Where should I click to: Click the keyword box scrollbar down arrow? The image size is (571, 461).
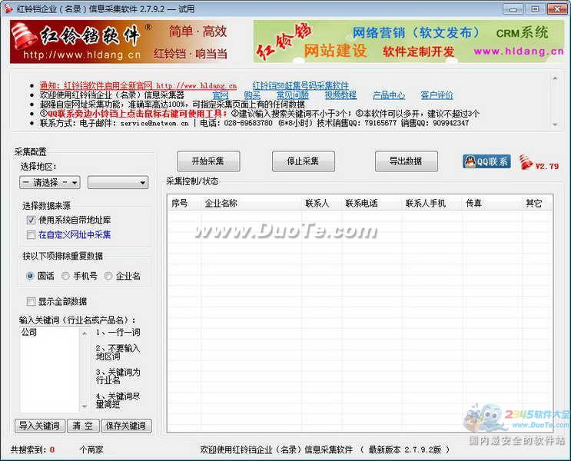tap(85, 406)
